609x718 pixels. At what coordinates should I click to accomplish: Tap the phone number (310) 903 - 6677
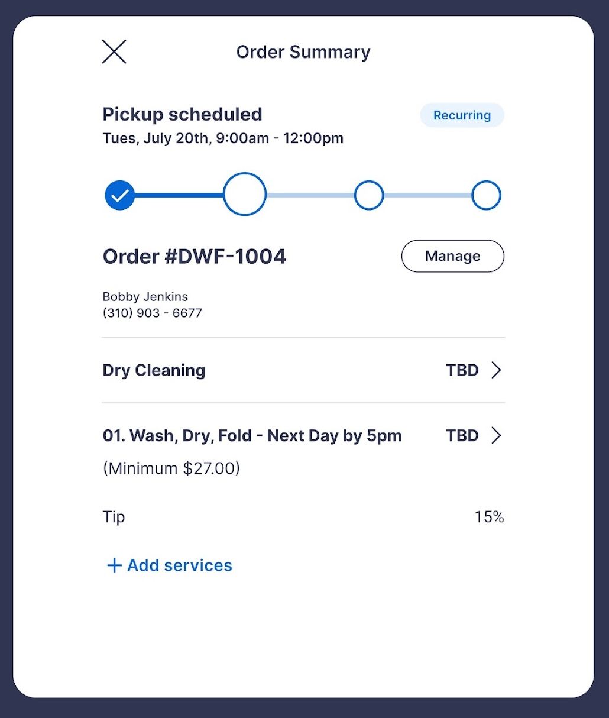(153, 313)
